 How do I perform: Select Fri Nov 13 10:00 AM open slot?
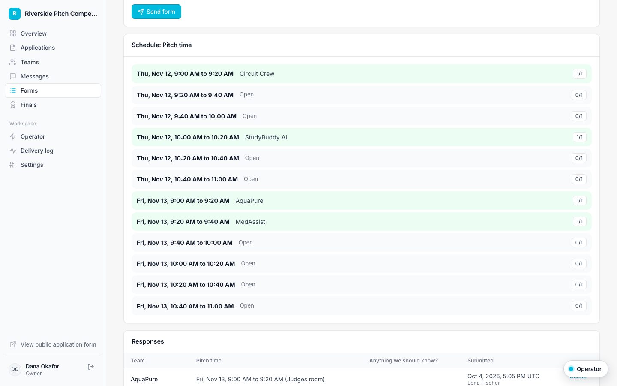[x=362, y=264]
